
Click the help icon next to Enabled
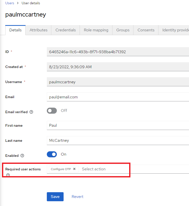click(x=23, y=156)
